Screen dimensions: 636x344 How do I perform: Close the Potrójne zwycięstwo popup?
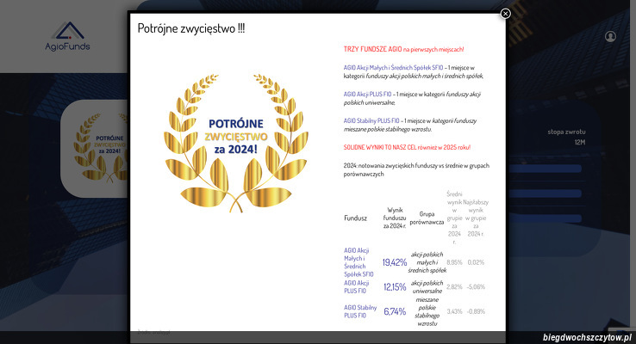(505, 14)
